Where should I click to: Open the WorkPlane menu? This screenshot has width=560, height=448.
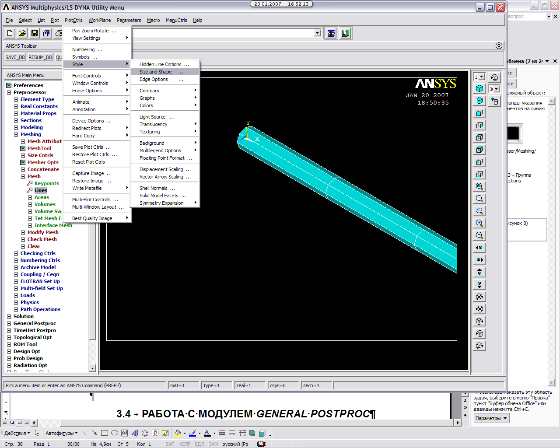[x=100, y=20]
